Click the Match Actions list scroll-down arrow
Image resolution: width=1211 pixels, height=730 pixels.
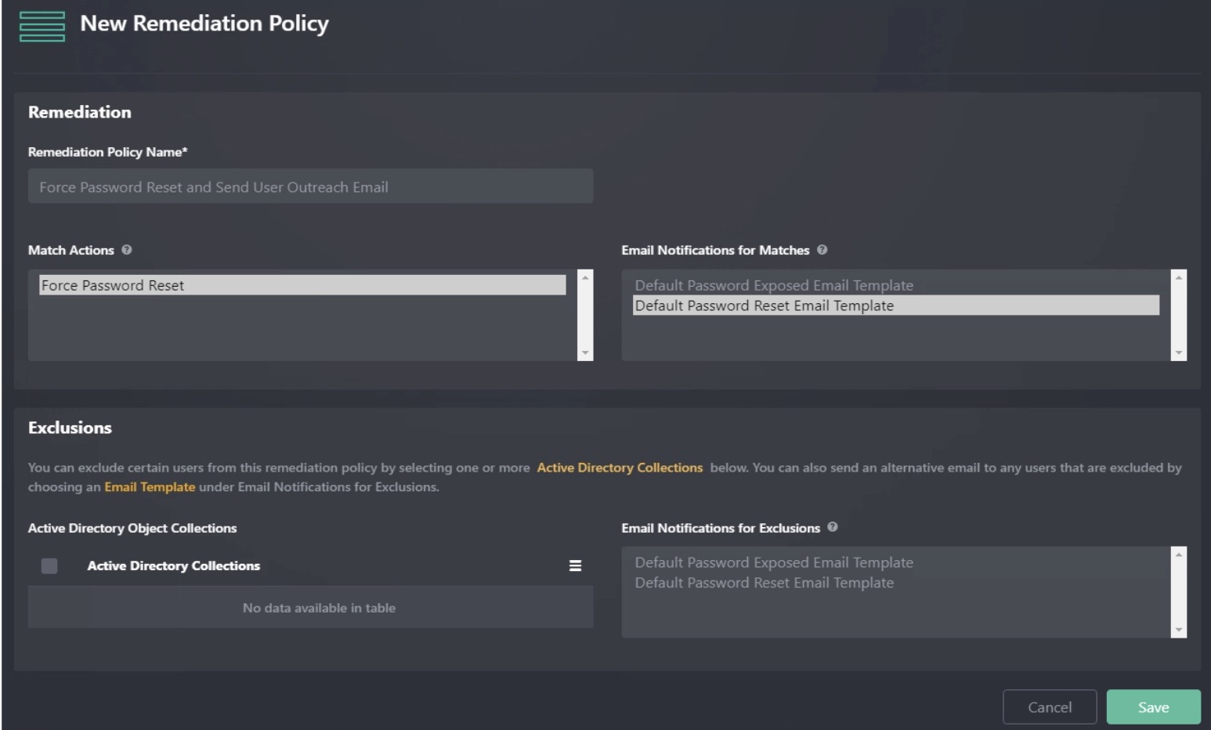point(585,353)
